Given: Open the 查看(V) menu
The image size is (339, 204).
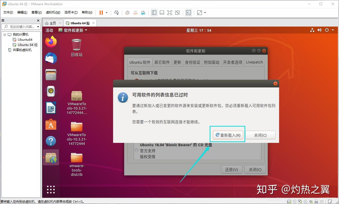Looking at the screenshot, I should tap(36, 12).
